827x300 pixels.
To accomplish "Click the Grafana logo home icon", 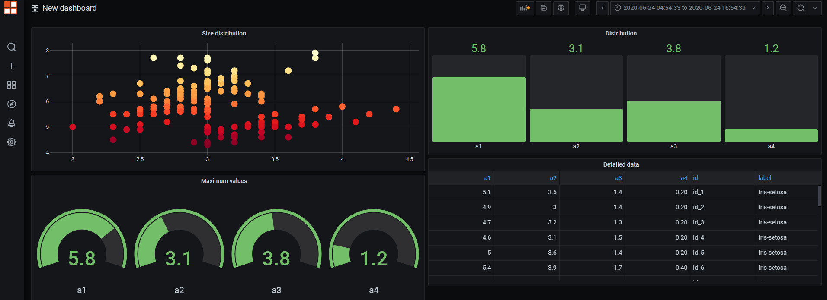I will point(10,8).
